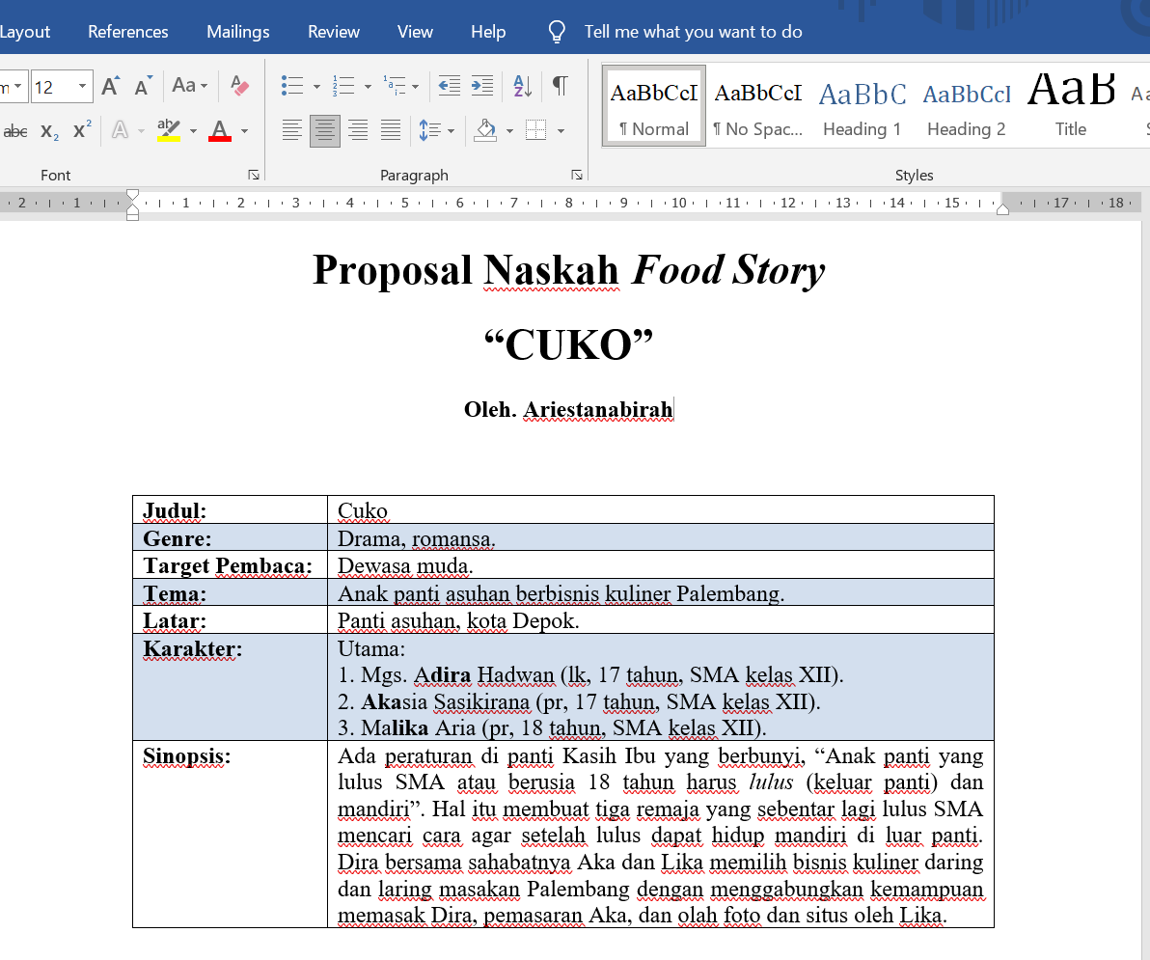Open Text Effects dropdown arrow
Viewport: 1150px width, 960px height.
[141, 131]
